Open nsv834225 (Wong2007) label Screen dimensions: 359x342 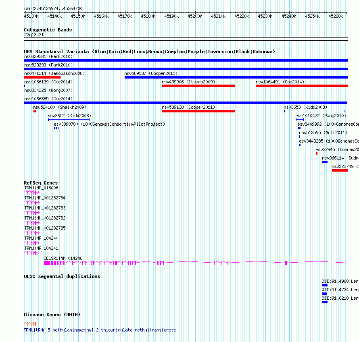48,90
